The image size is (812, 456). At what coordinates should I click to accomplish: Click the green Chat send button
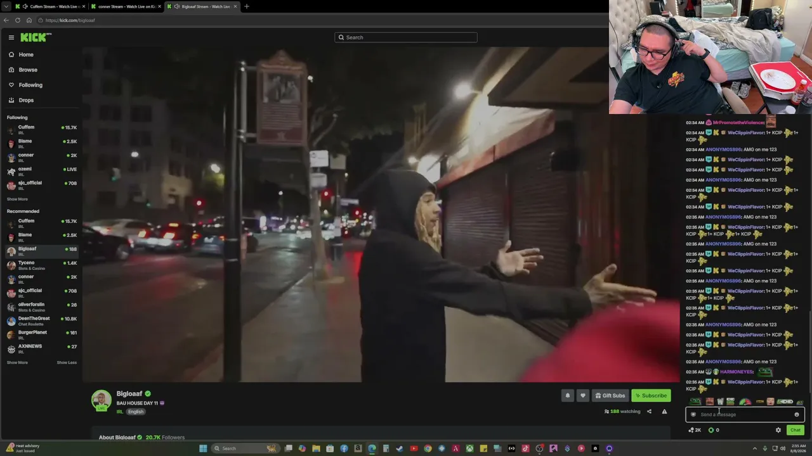[x=795, y=430]
